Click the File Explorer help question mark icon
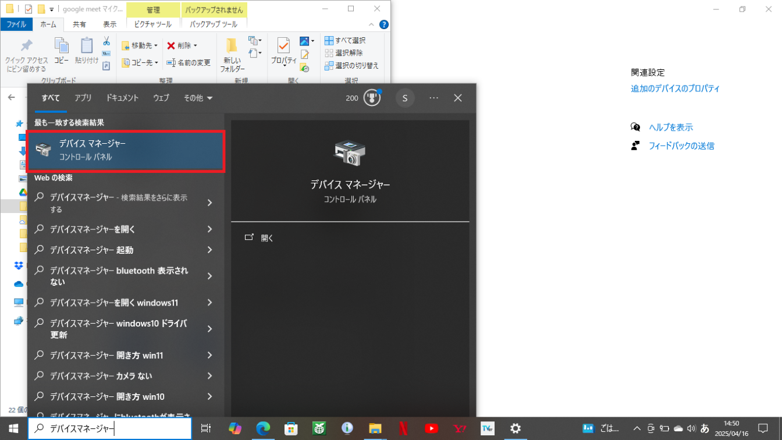The height and width of the screenshot is (440, 782). tap(383, 24)
